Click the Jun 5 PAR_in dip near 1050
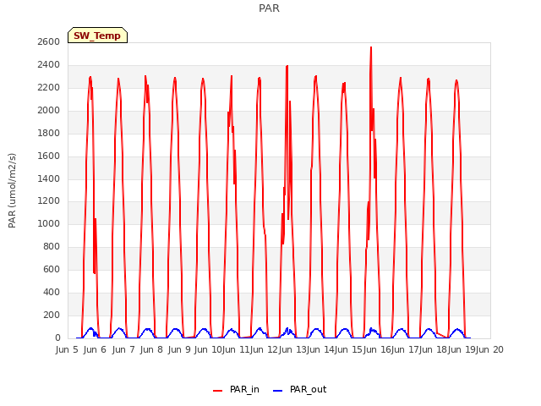 [x=96, y=218]
